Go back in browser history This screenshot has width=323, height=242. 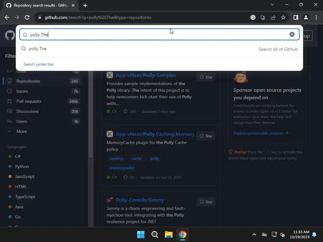click(7, 18)
